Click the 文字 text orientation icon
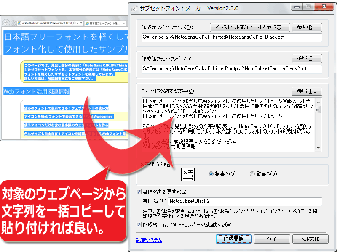This screenshot has width=337, height=252. click(189, 174)
